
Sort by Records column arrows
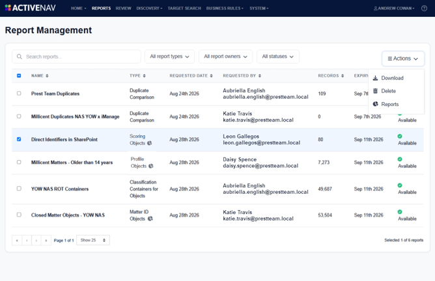(x=343, y=75)
